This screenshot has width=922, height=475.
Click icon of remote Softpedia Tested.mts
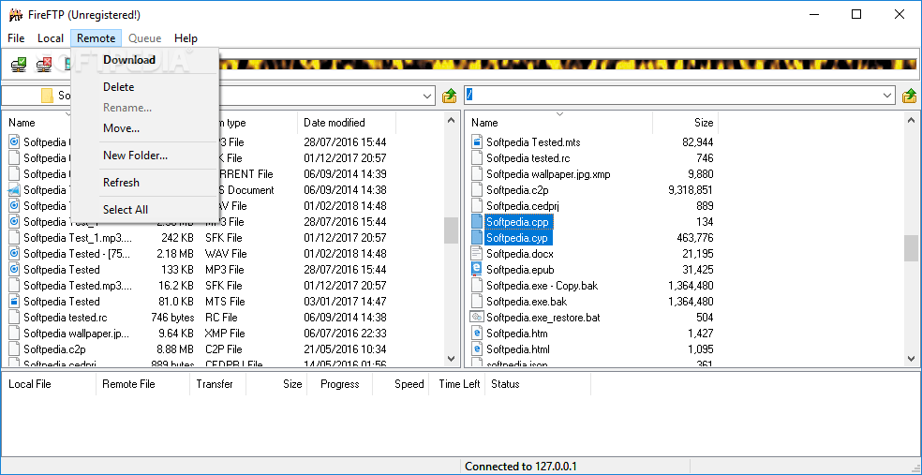(477, 142)
